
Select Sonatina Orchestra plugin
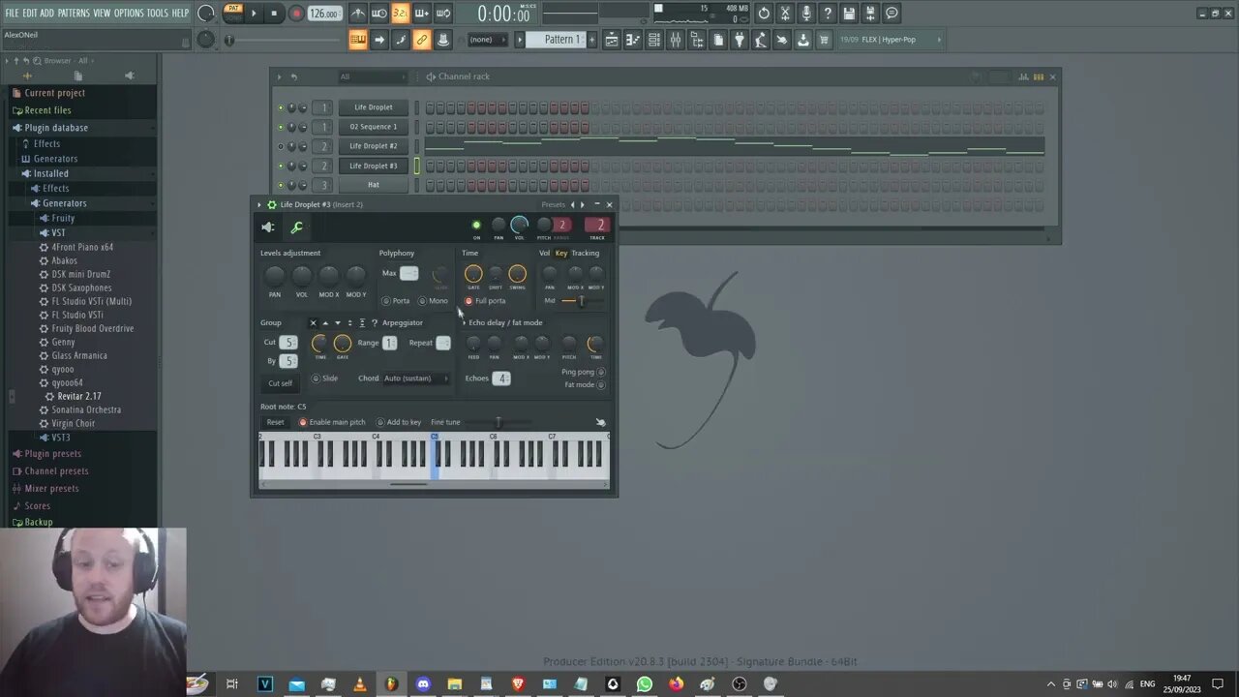tap(86, 410)
